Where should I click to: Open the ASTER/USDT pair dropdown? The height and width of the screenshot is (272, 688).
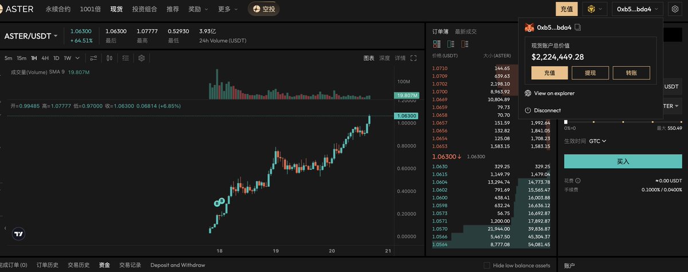pos(31,36)
